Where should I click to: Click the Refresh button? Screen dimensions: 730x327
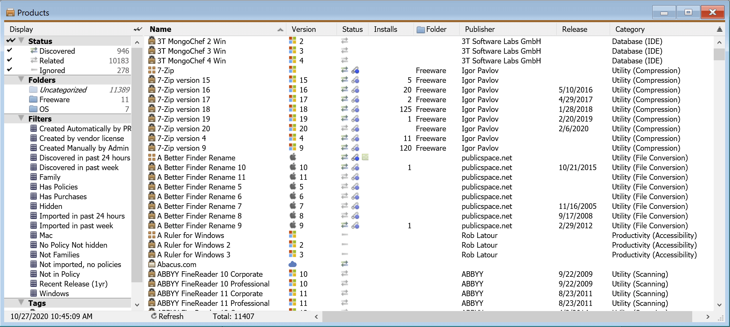point(167,316)
